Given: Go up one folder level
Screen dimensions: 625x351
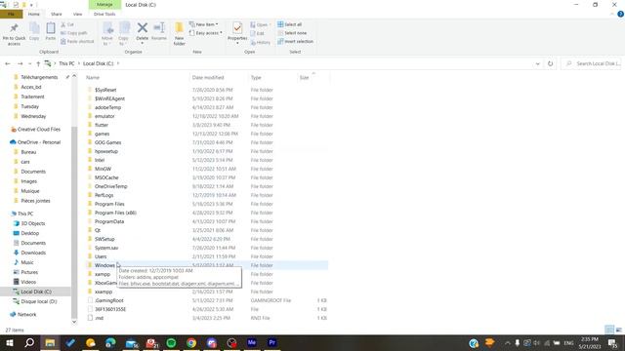Looking at the screenshot, I should (38, 63).
